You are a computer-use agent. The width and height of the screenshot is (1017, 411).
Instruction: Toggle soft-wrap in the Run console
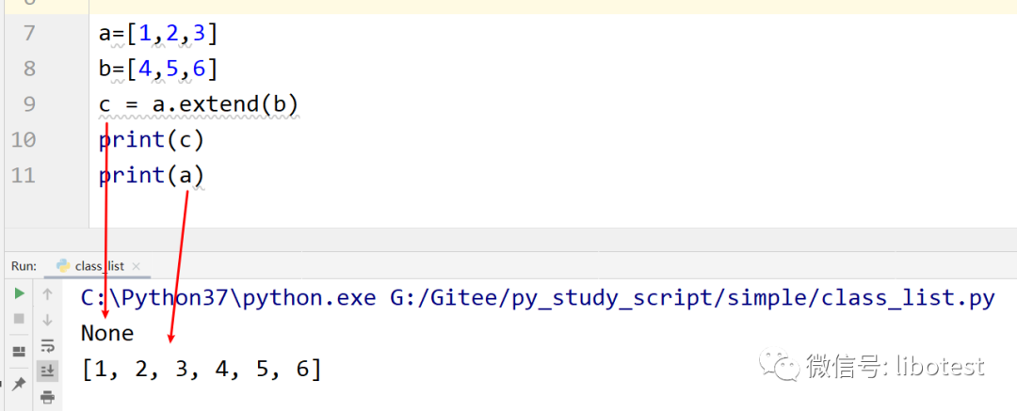[x=47, y=345]
